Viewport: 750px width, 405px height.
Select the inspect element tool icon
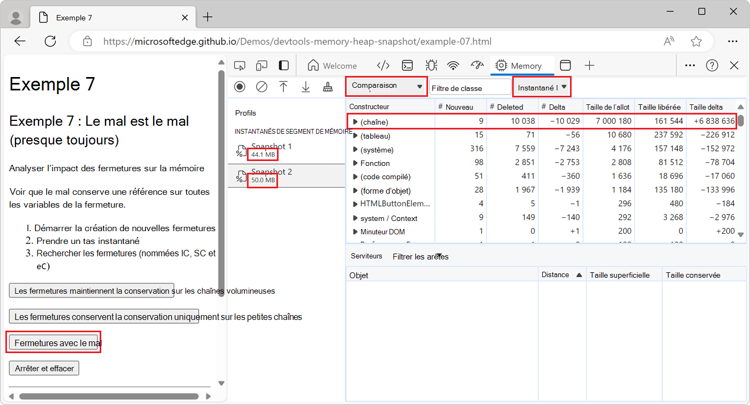[239, 66]
